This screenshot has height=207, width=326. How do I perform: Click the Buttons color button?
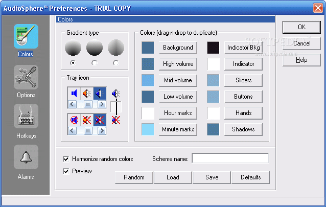pyautogui.click(x=243, y=97)
